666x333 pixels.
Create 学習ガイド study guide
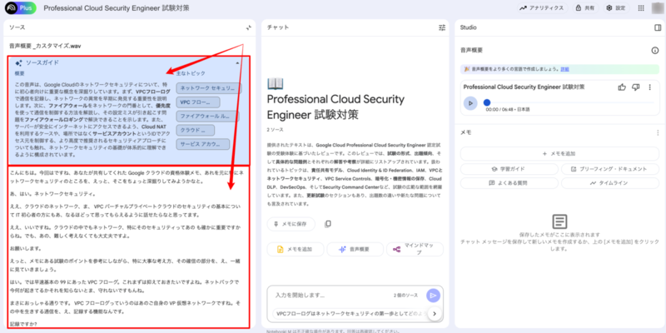[x=509, y=169]
